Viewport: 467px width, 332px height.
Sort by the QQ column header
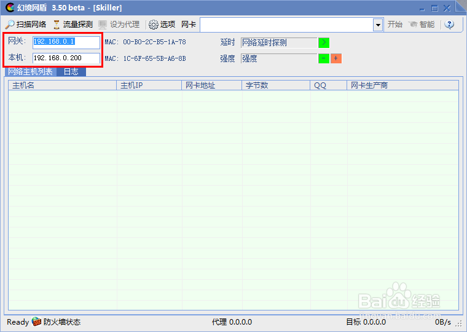328,85
